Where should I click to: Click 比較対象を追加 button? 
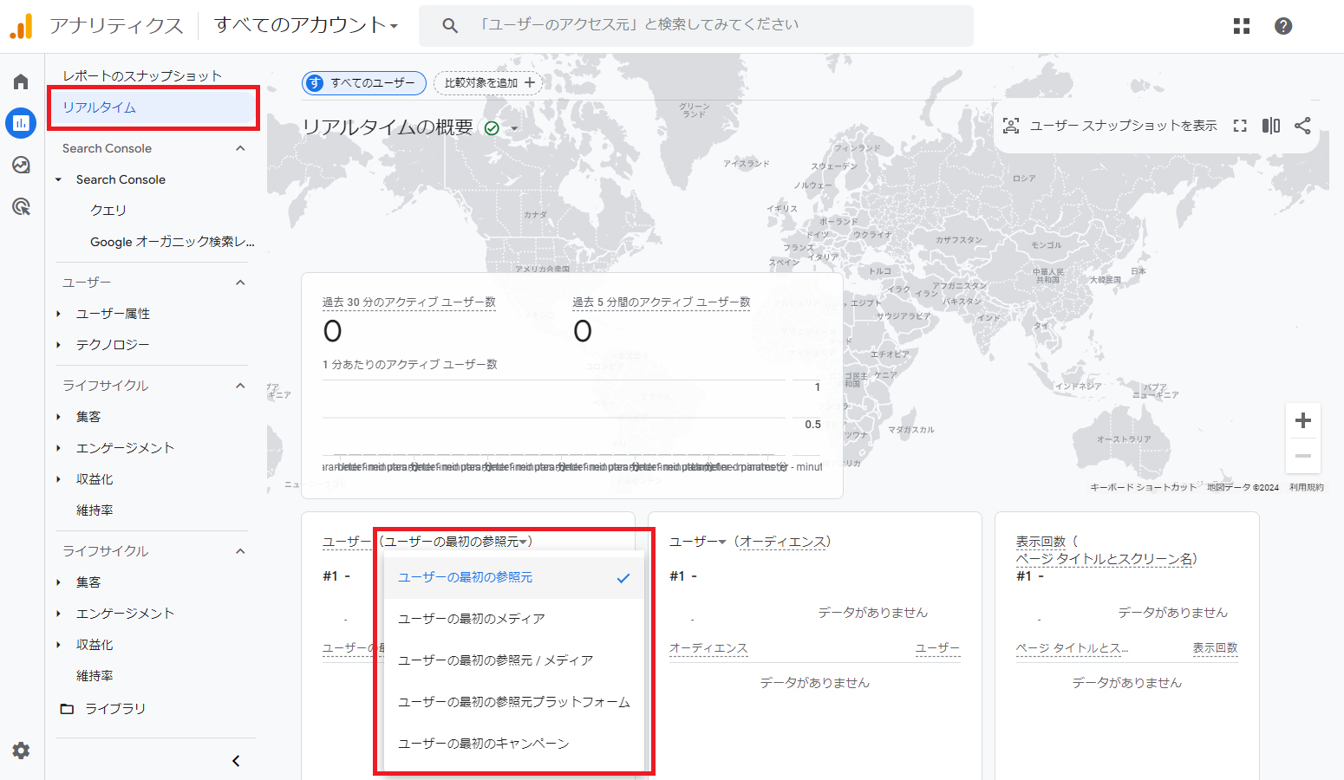click(x=489, y=83)
